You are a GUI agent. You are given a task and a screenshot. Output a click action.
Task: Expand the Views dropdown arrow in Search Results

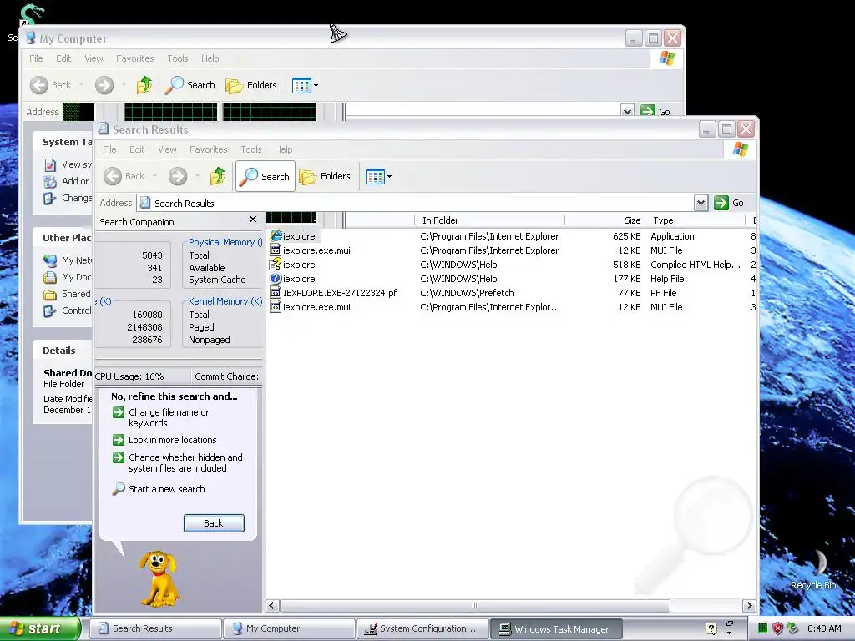[389, 177]
